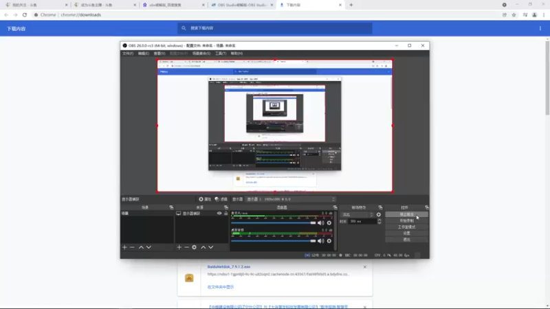
Task: Switch to the obs Baidu search tab
Action: click(x=173, y=5)
